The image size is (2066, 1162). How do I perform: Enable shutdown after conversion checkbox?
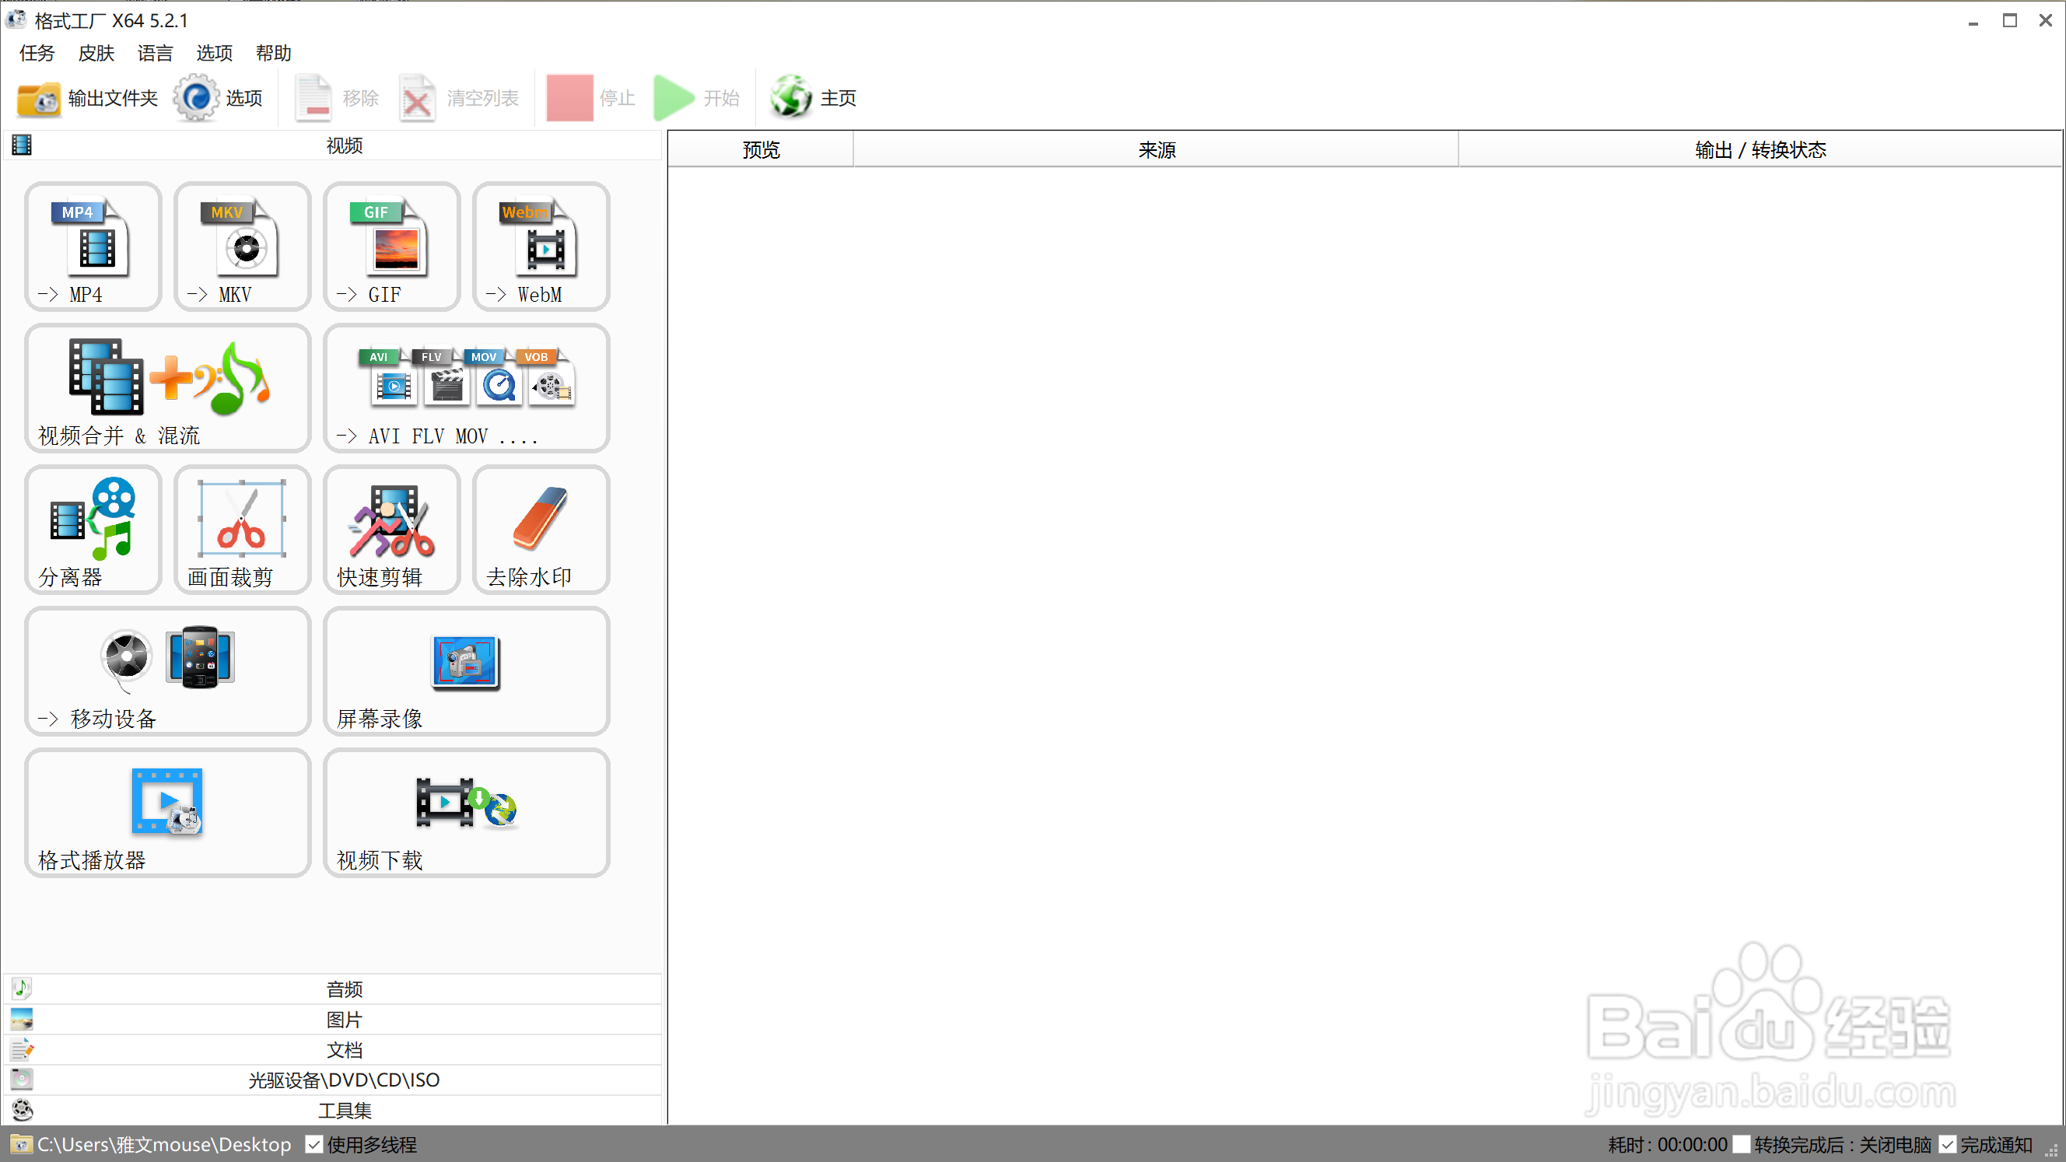[1740, 1144]
